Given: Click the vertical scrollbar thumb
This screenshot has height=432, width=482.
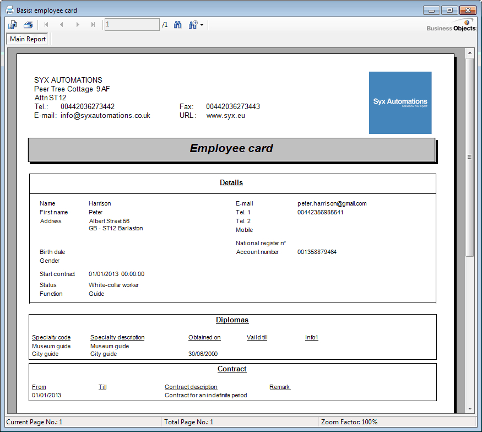Looking at the screenshot, I should pyautogui.click(x=469, y=157).
